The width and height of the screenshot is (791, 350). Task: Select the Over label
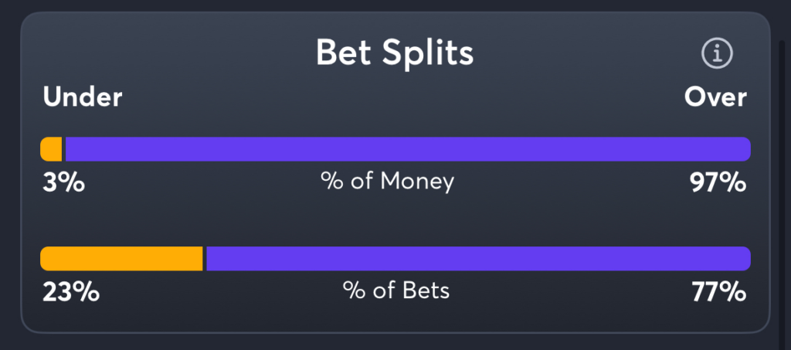[x=715, y=97]
